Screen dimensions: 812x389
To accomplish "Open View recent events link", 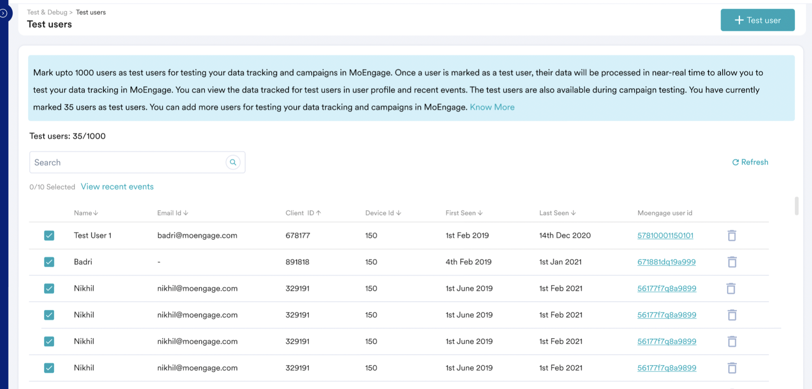I will [x=117, y=186].
